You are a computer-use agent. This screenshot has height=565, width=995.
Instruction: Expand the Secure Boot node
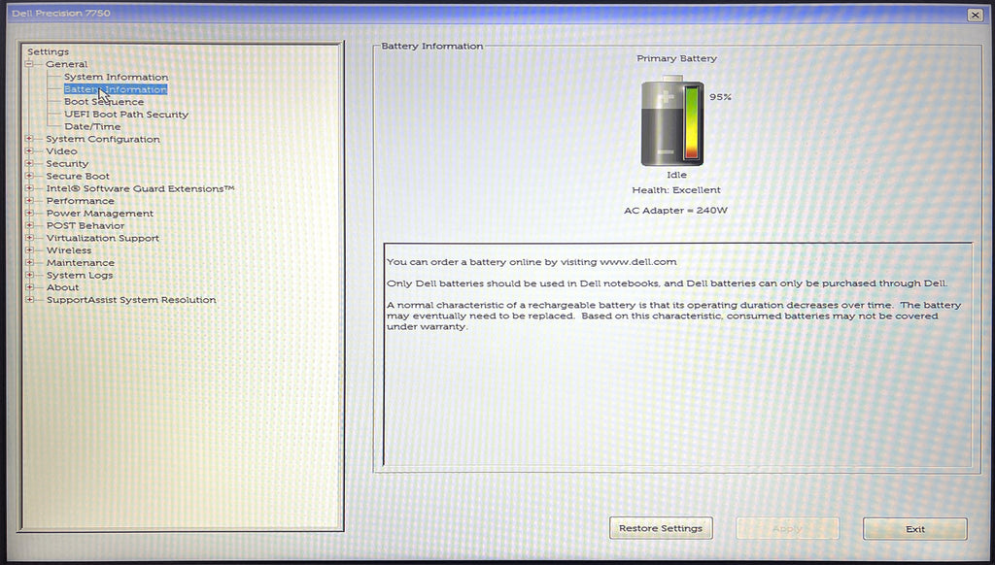[28, 176]
